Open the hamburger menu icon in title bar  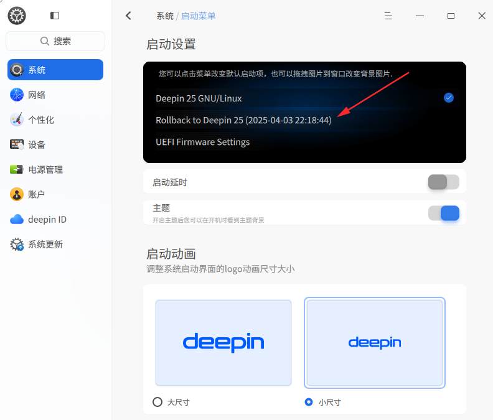point(388,16)
